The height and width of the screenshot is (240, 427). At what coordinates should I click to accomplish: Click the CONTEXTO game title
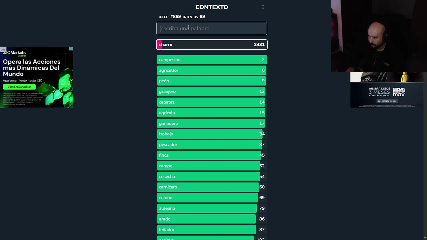click(212, 7)
